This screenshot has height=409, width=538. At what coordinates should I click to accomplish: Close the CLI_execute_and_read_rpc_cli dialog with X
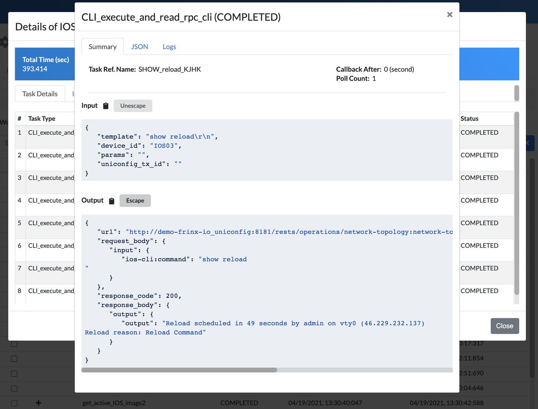click(x=450, y=15)
